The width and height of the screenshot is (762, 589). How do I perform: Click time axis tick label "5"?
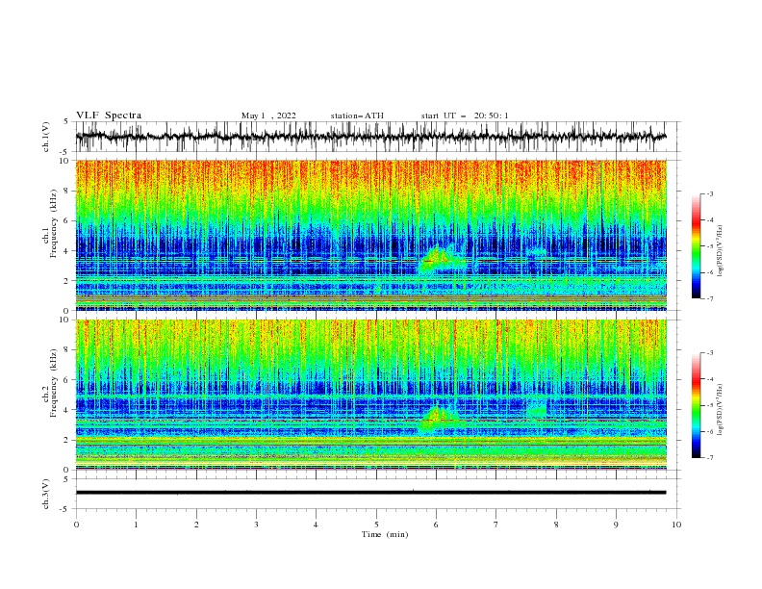tap(376, 525)
